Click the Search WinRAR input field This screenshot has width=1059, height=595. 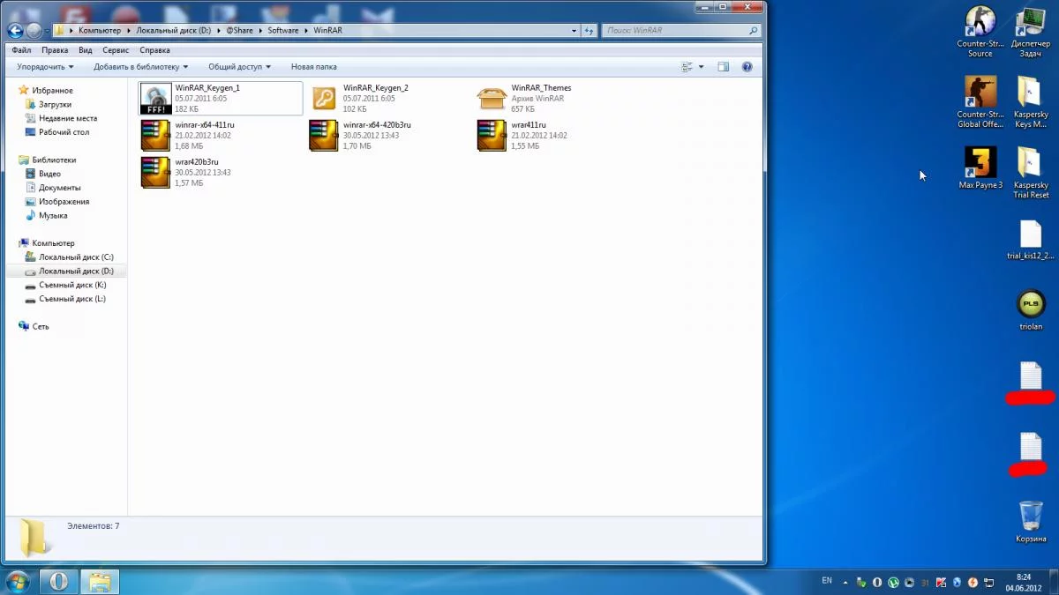pos(675,30)
